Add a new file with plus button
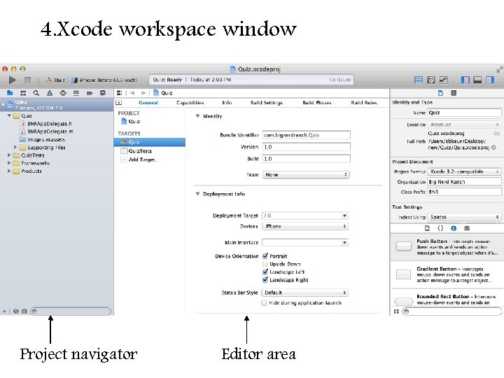Viewport: 504px width, 378px height. [4, 311]
